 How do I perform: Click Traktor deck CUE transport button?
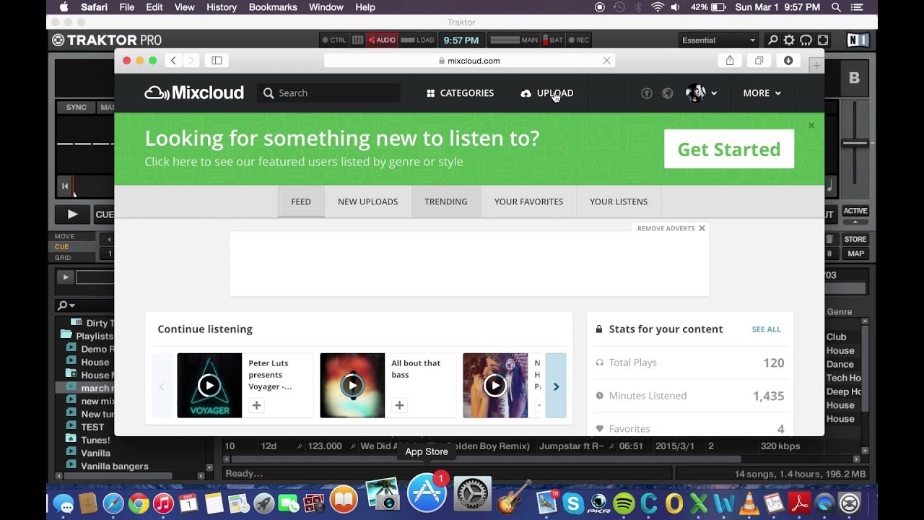[x=104, y=214]
